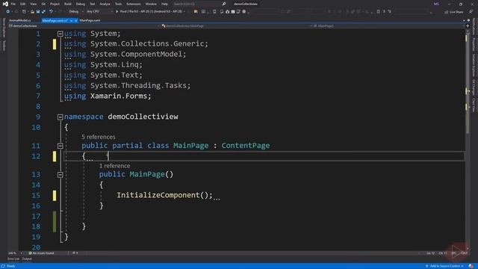
Task: Open the Any CPU platform dropdown
Action: [x=99, y=12]
